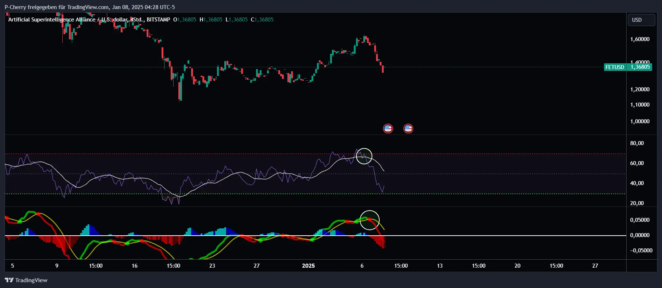The height and width of the screenshot is (288, 662).
Task: Click the MACD 0,00000 axis label
Action: 640,235
